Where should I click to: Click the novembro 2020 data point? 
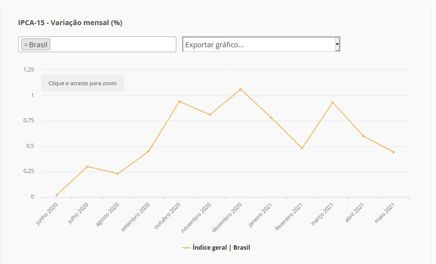[x=210, y=115]
